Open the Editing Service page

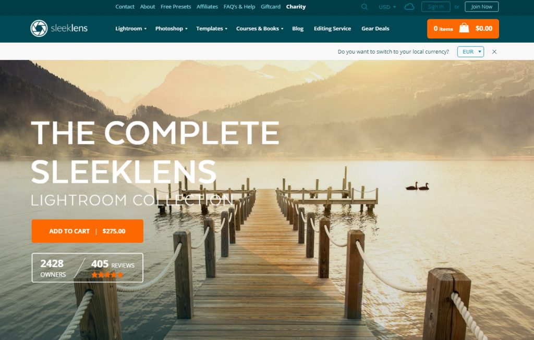tap(332, 29)
